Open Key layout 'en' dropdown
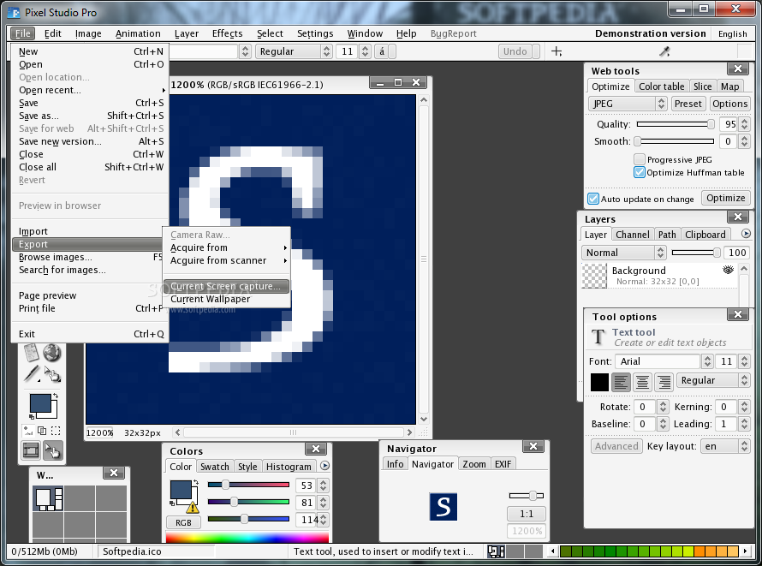The height and width of the screenshot is (566, 762). point(724,446)
